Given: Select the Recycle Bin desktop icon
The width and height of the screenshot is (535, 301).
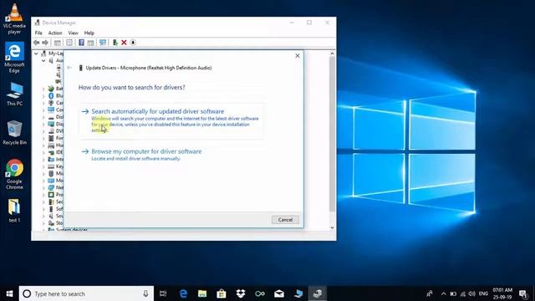Looking at the screenshot, I should [x=14, y=133].
